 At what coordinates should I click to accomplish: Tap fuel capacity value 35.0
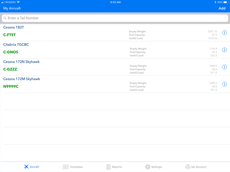215,52
